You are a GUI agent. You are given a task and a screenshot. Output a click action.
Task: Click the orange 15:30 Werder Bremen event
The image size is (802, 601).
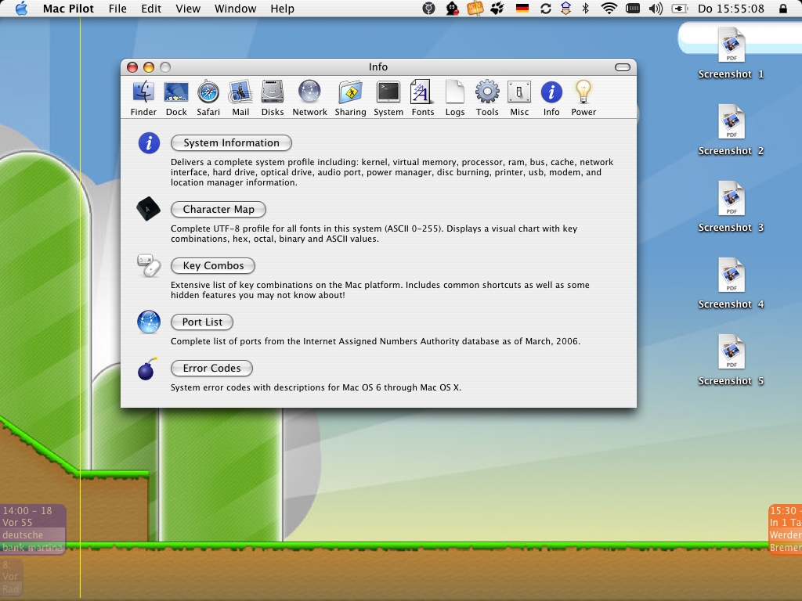(785, 529)
